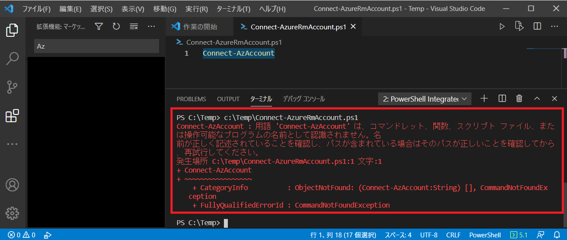Screen dimensions: 567x240
Task: Close the Connect-AzureRmAccount.ps1 tab
Action: pyautogui.click(x=353, y=27)
